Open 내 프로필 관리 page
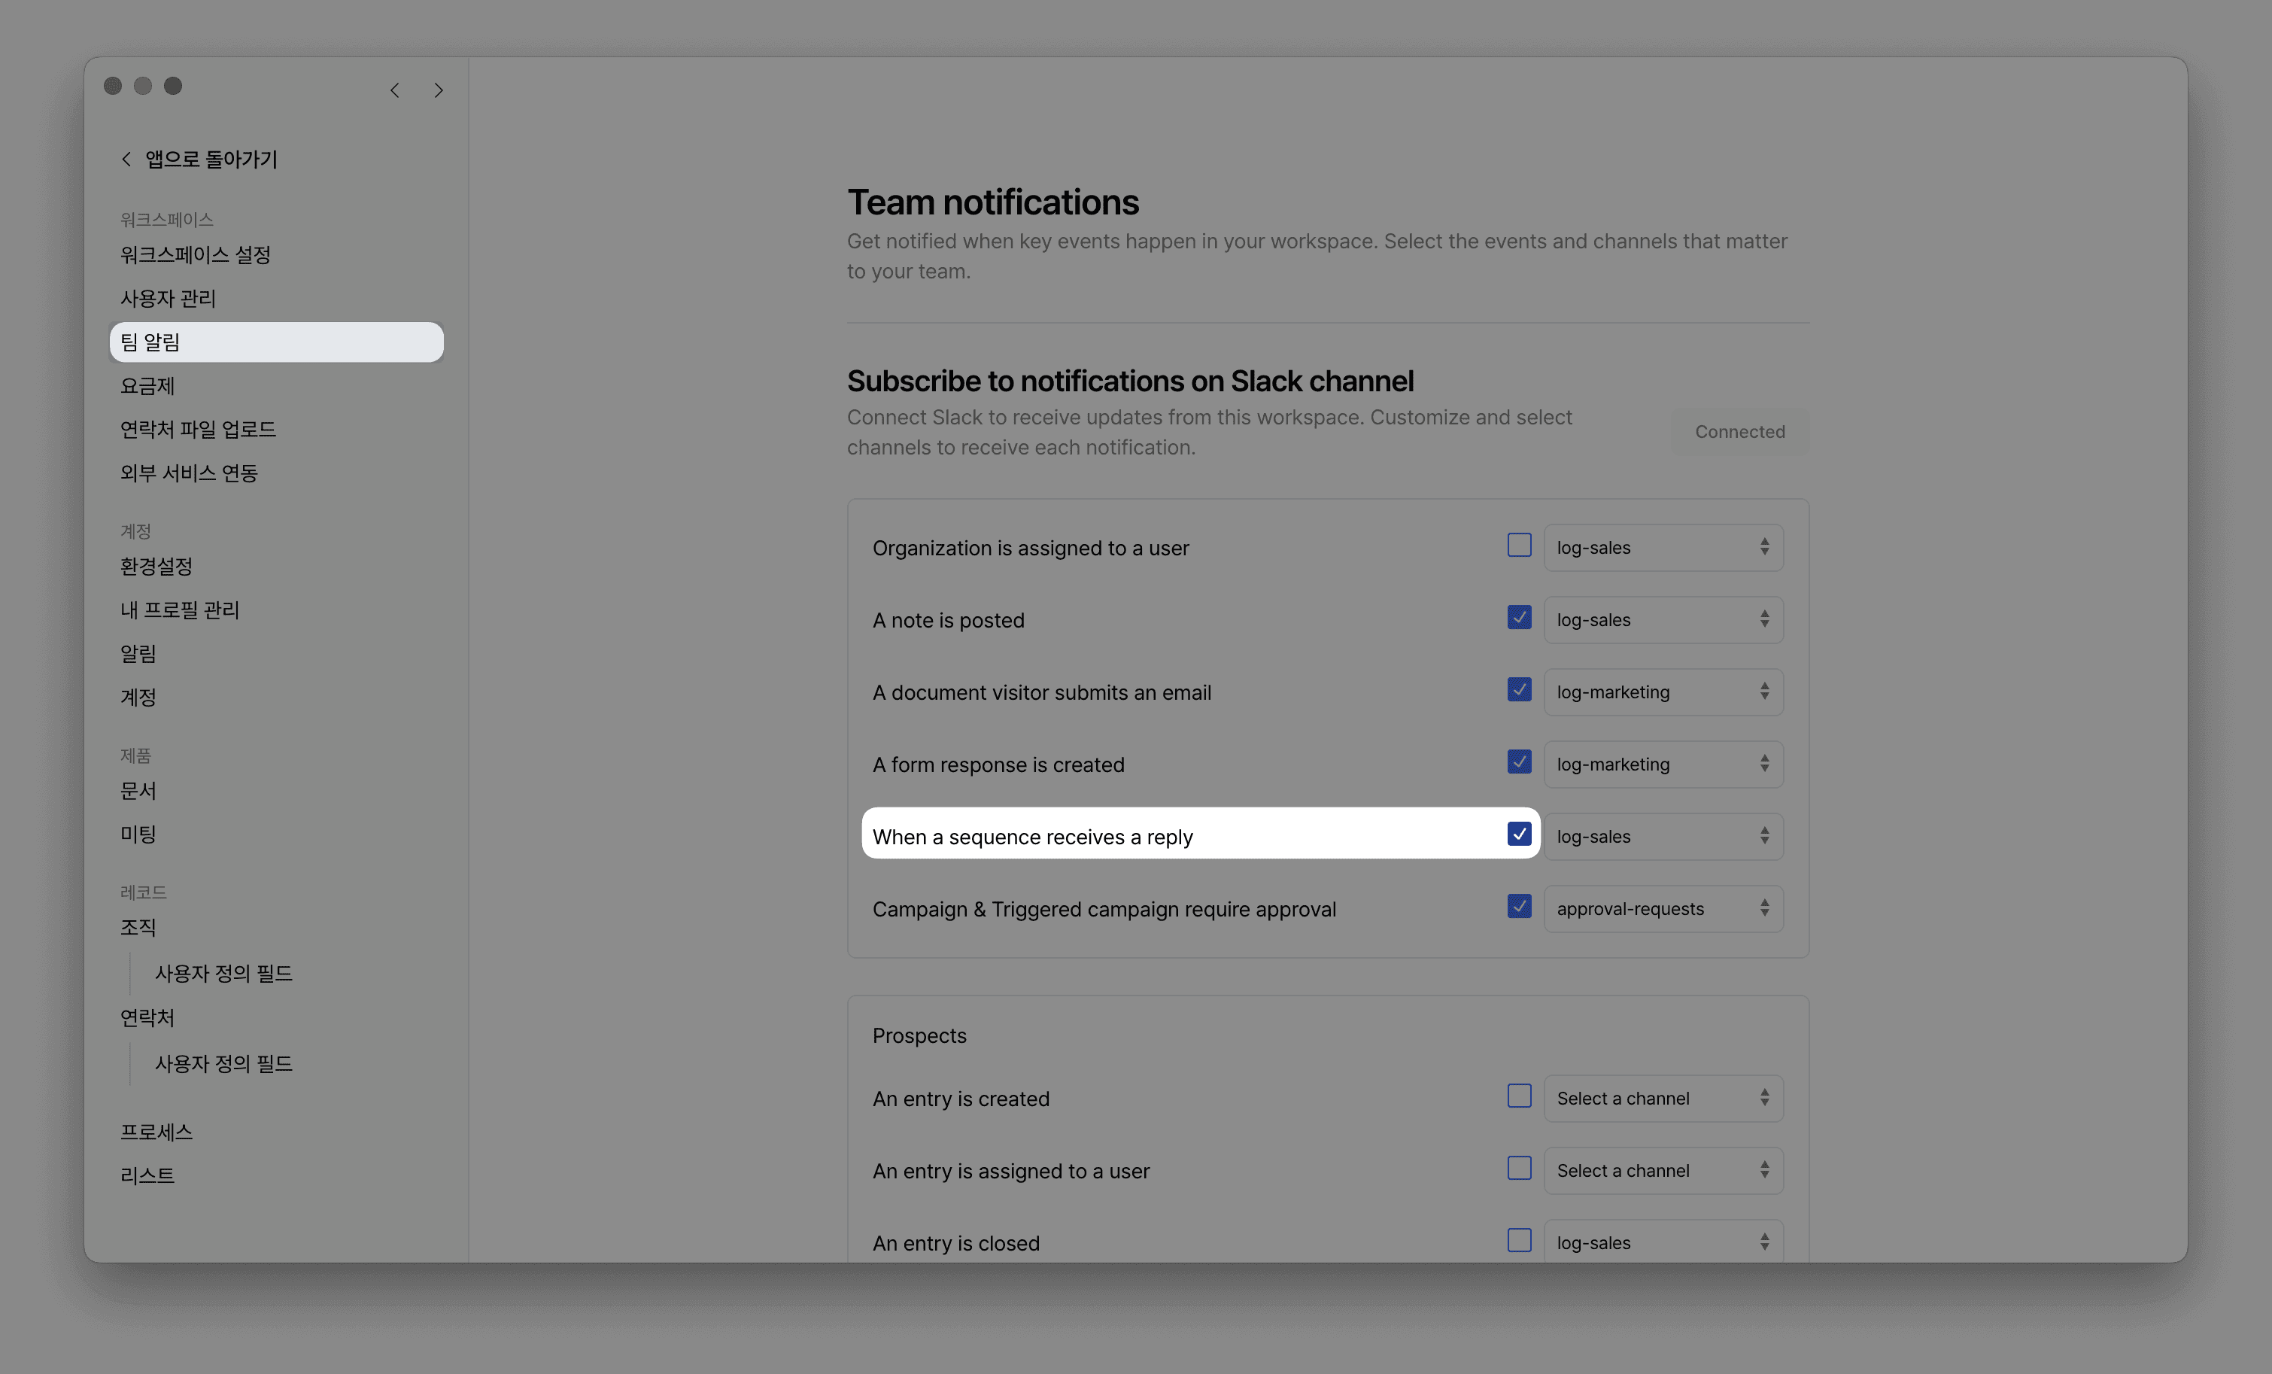Viewport: 2272px width, 1374px height. [x=180, y=610]
